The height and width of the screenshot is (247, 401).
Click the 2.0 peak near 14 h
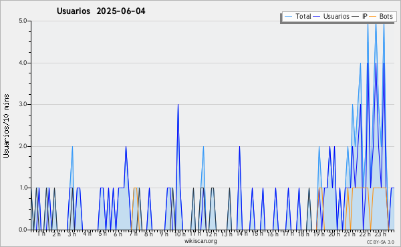point(239,146)
